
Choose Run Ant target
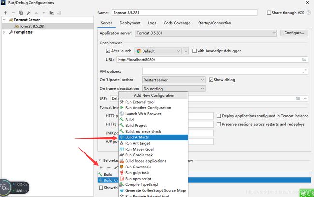[x=154, y=143]
